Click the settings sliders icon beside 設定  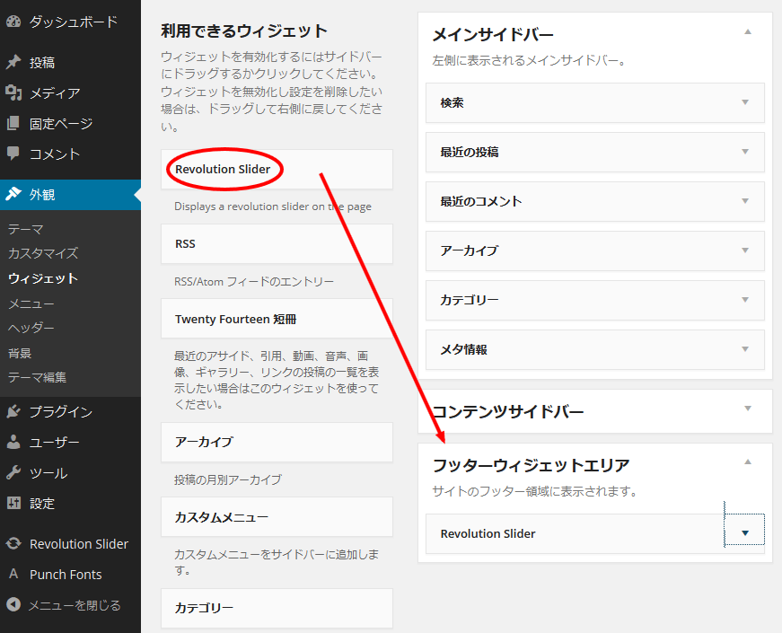[x=13, y=503]
